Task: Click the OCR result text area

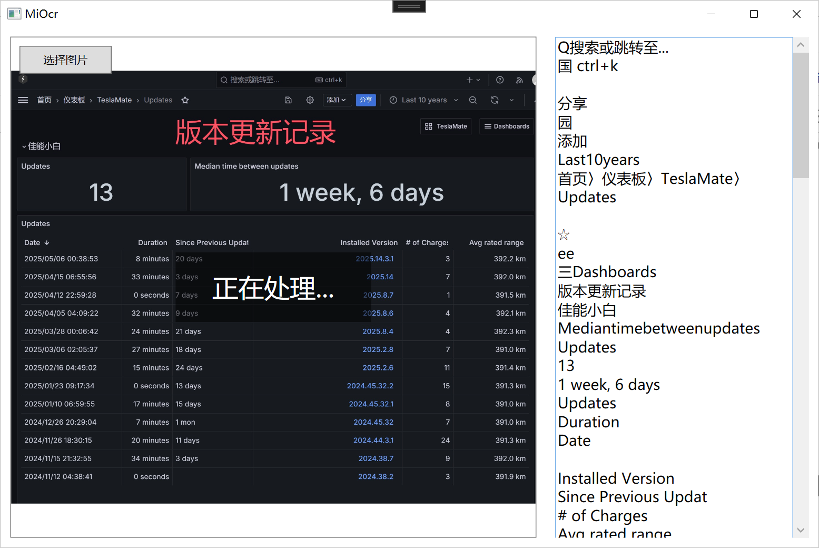Action: 674,287
